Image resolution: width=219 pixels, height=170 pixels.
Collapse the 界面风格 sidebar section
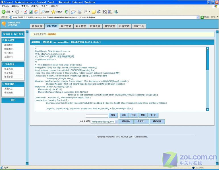[x=3, y=84]
